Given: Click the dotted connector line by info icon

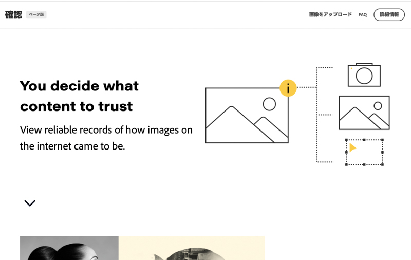Looking at the screenshot, I should click(307, 88).
